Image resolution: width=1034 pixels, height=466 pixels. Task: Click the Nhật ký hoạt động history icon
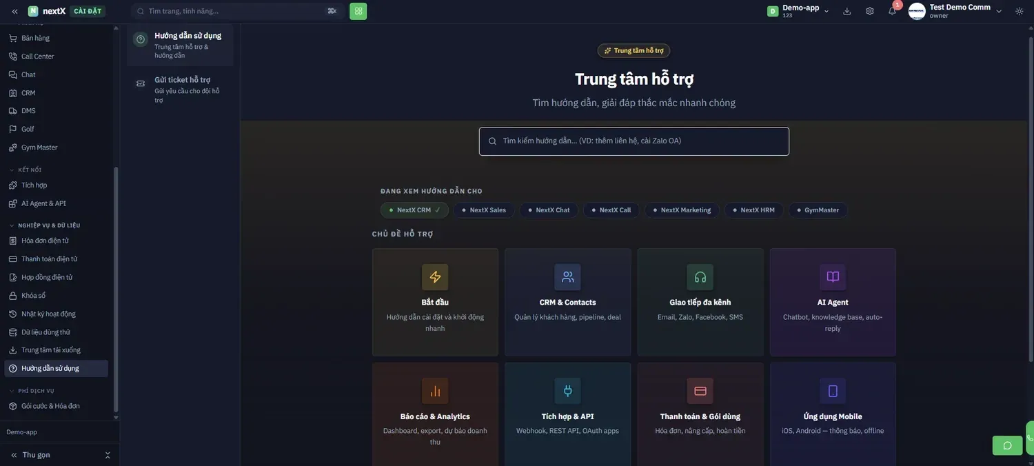coord(13,314)
